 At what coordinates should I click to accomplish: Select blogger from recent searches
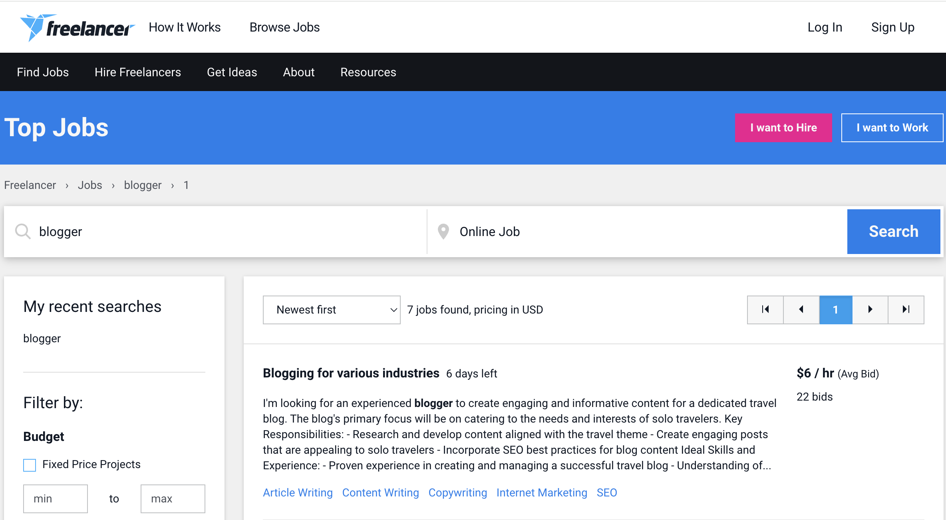(x=42, y=339)
